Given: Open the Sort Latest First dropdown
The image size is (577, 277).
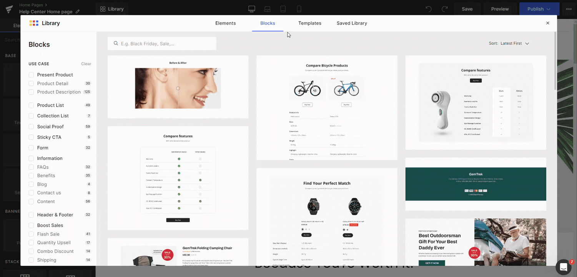Looking at the screenshot, I should click(514, 43).
